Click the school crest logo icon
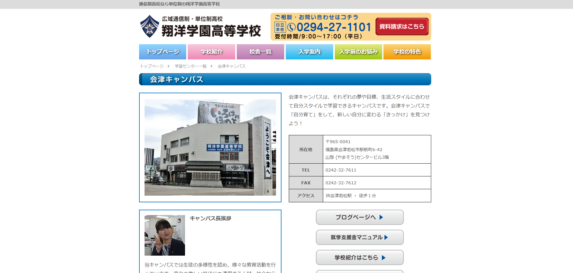Viewport: 573px width, 273px height. 149,27
